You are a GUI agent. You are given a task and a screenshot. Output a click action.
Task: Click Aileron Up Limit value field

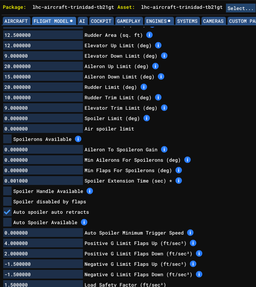(43, 66)
